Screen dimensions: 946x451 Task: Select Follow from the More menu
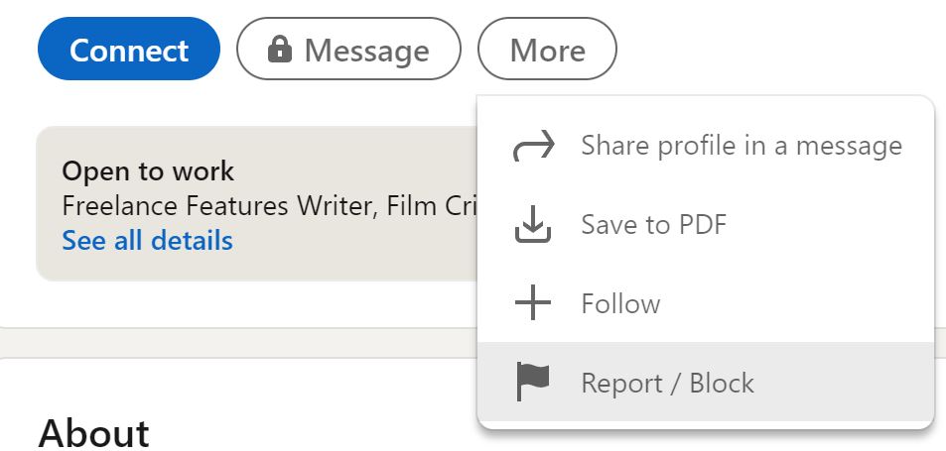620,303
